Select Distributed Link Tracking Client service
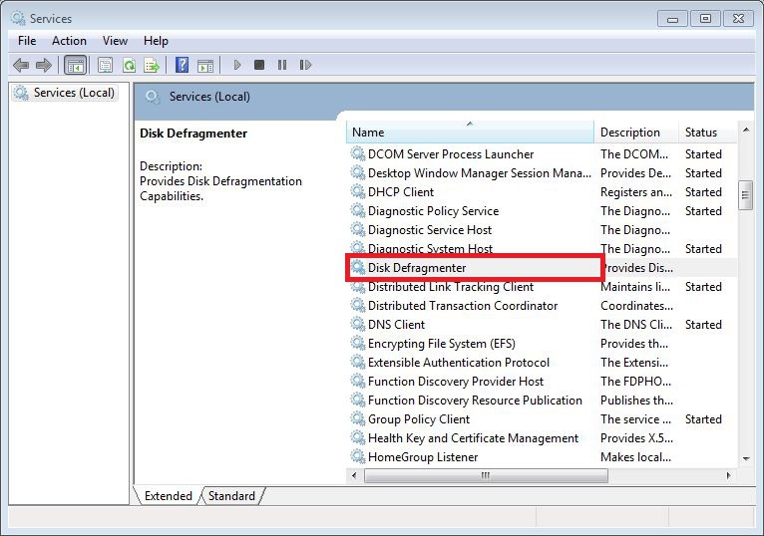The width and height of the screenshot is (764, 536). (451, 287)
